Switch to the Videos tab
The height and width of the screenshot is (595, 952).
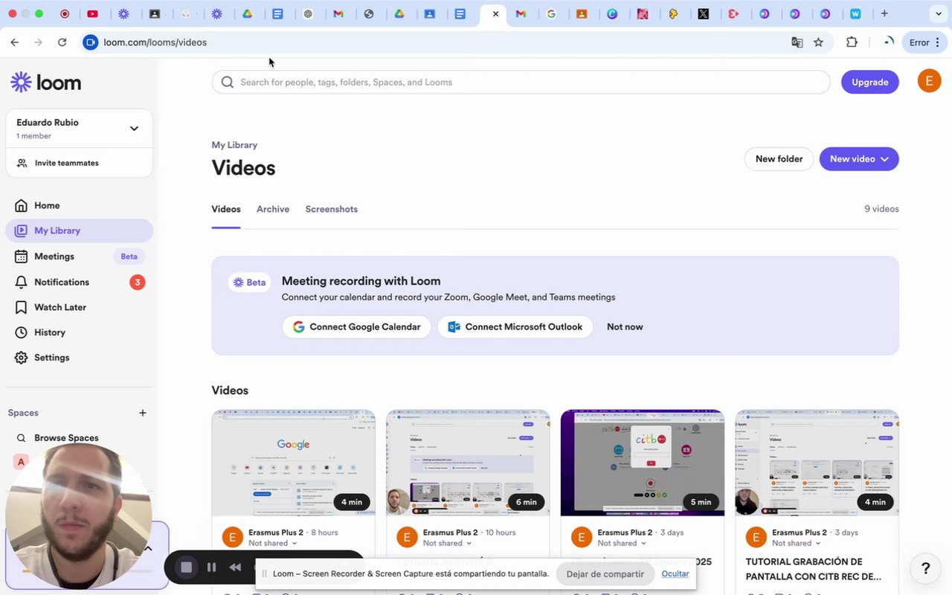pyautogui.click(x=226, y=209)
